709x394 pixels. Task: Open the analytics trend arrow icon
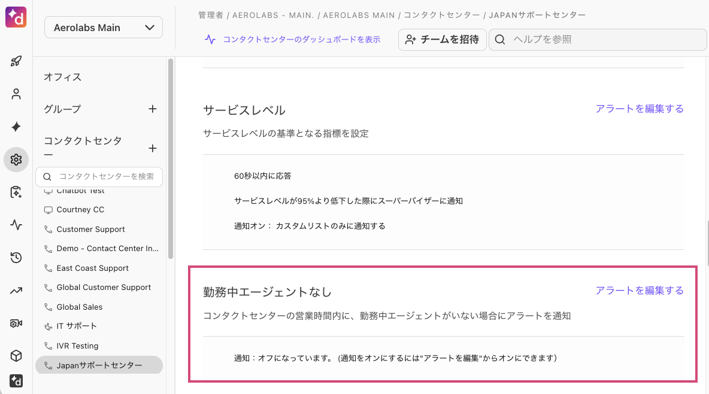tap(16, 291)
